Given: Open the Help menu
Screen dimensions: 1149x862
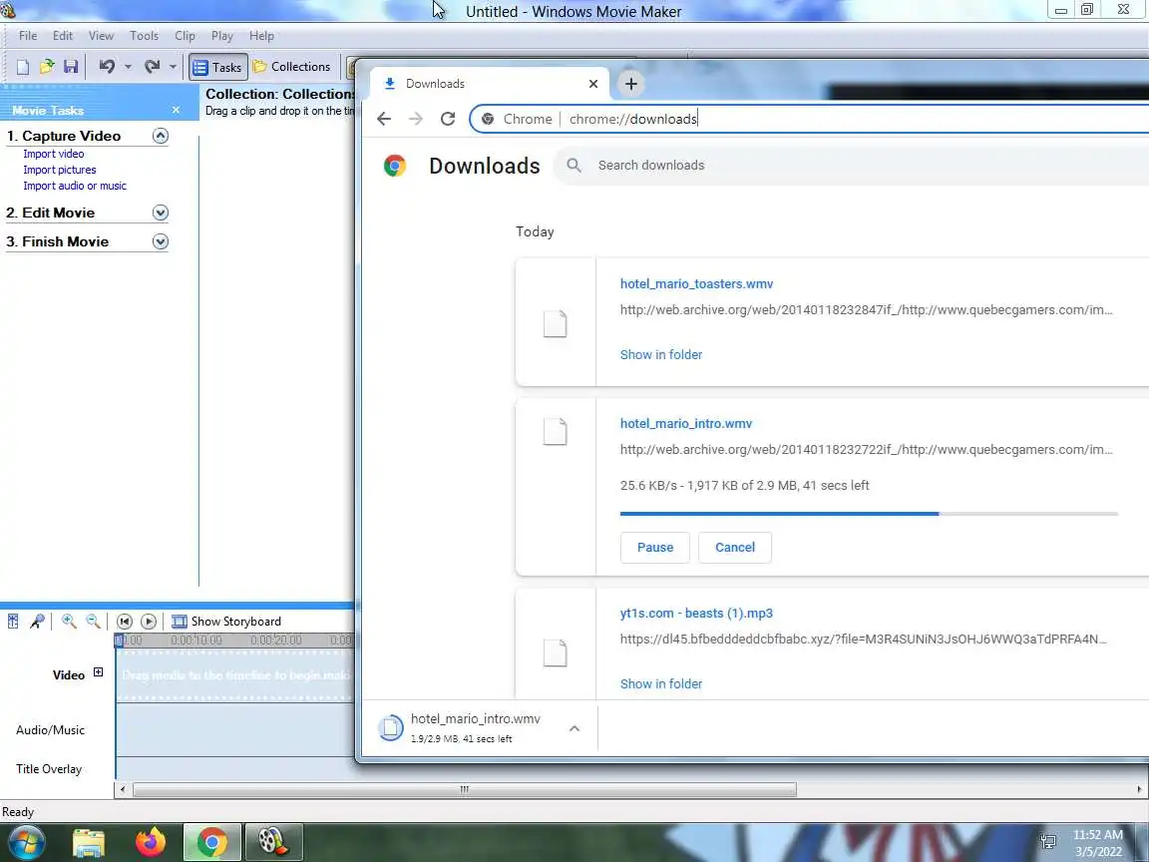Looking at the screenshot, I should [261, 36].
